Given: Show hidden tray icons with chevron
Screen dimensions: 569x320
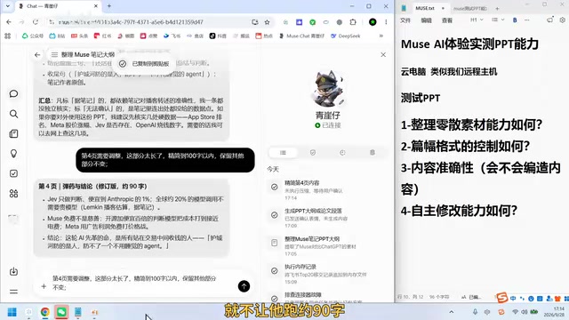Looking at the screenshot, I should point(452,312).
